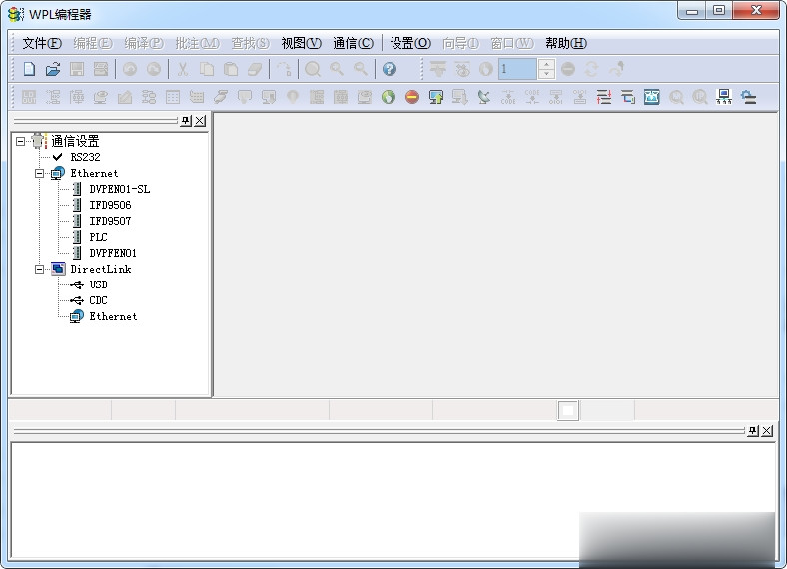Open the 设置(O) menu

click(x=410, y=43)
